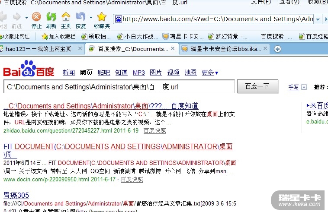Screen dimensions: 328x212
Task: Expand the 更多 categories dropdown
Action: point(210,73)
